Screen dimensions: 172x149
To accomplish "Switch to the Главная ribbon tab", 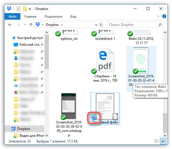I will coord(30,16).
